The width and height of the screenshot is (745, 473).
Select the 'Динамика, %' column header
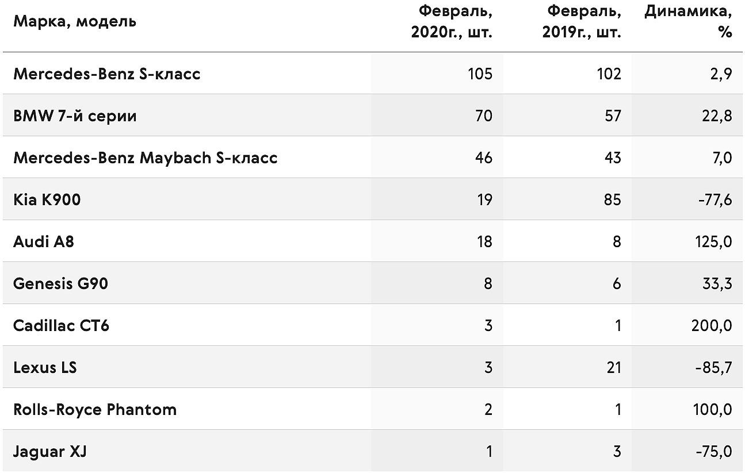(x=688, y=22)
